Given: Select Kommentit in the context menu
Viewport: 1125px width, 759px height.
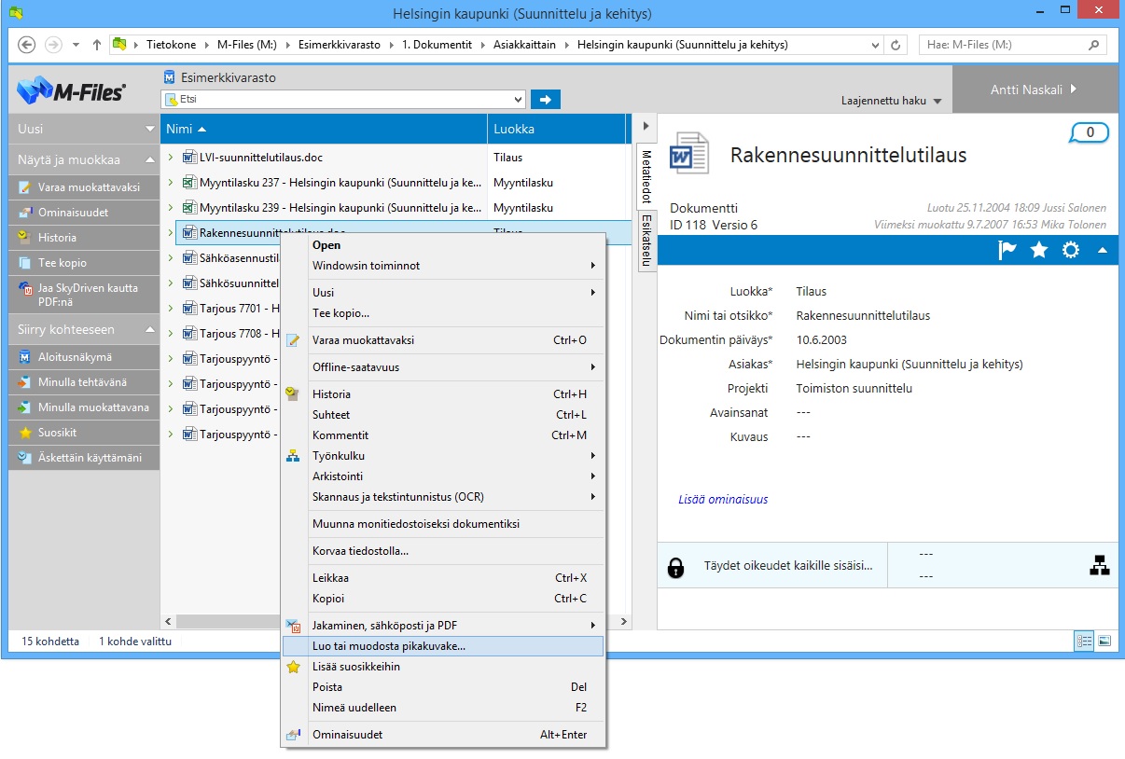Looking at the screenshot, I should pos(444,435).
